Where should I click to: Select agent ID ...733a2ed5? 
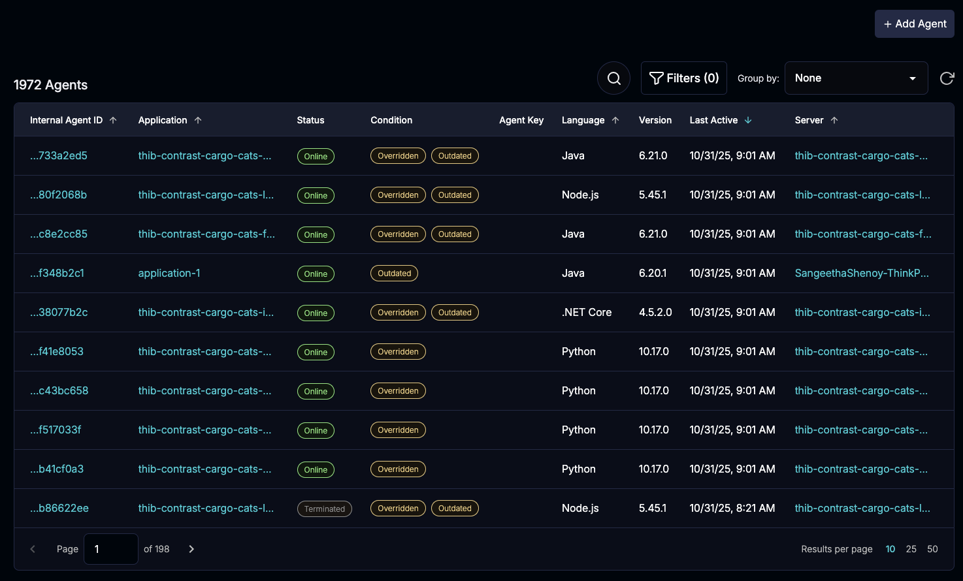pyautogui.click(x=59, y=155)
